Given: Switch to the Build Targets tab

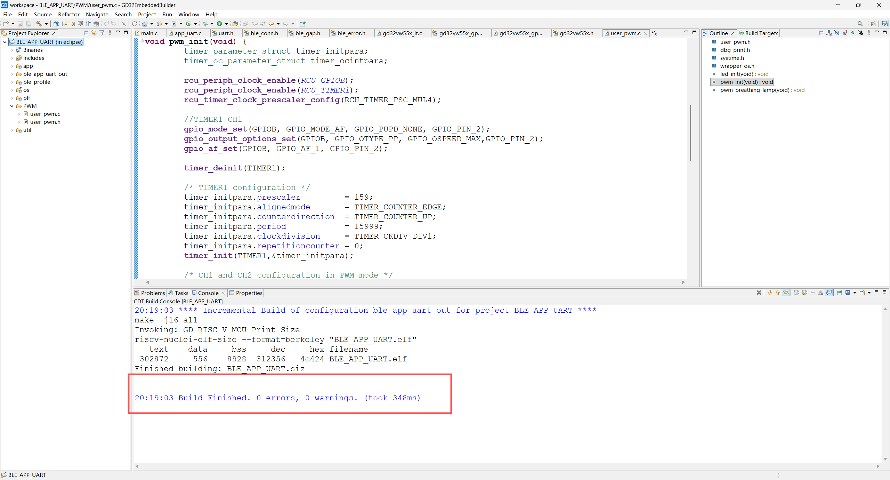Looking at the screenshot, I should (761, 33).
